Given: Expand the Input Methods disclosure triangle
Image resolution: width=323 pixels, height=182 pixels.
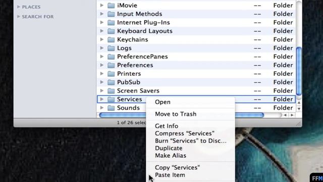Looking at the screenshot, I should click(102, 14).
